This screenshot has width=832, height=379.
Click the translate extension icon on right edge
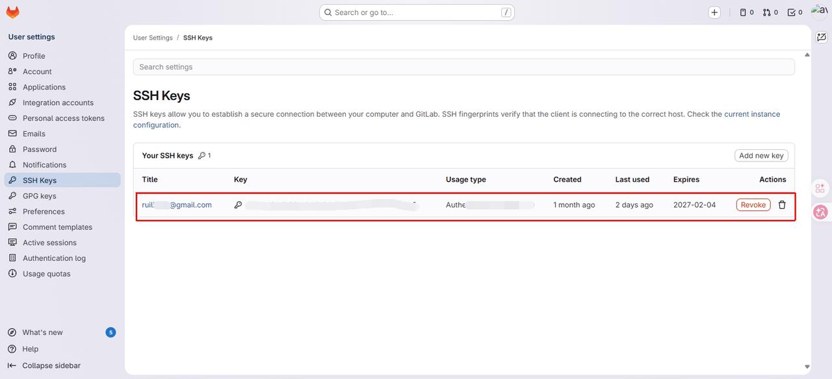(821, 212)
